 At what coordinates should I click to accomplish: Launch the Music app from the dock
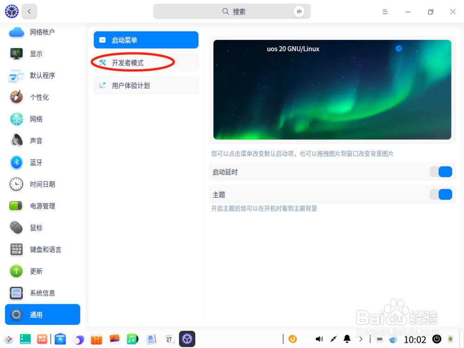click(x=133, y=339)
